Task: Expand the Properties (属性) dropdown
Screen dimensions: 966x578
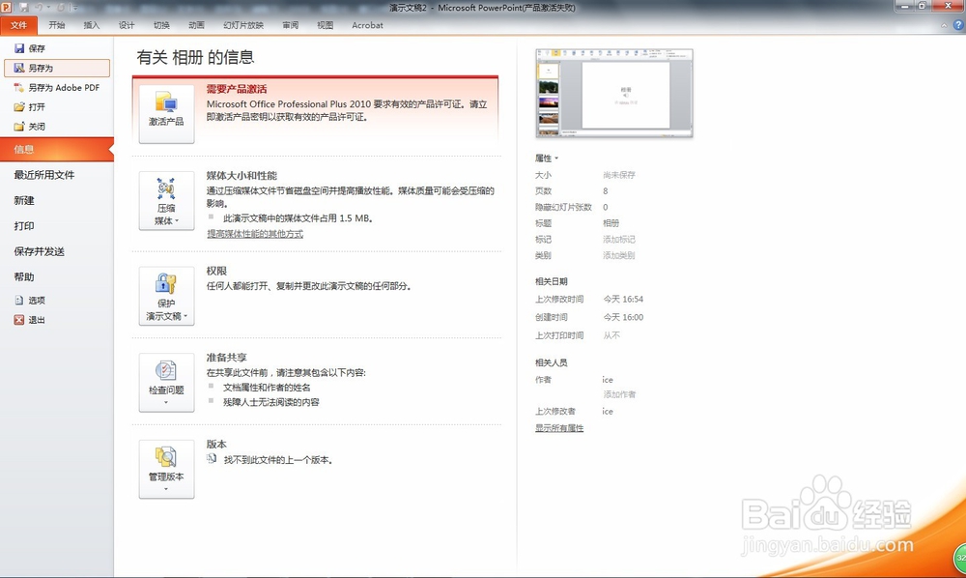Action: coord(547,159)
